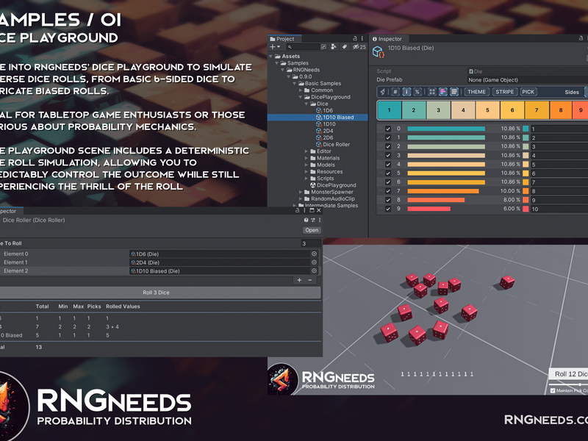The width and height of the screenshot is (588, 441).
Task: Click the color swatch beside row 8 percentage
Action: (x=526, y=200)
